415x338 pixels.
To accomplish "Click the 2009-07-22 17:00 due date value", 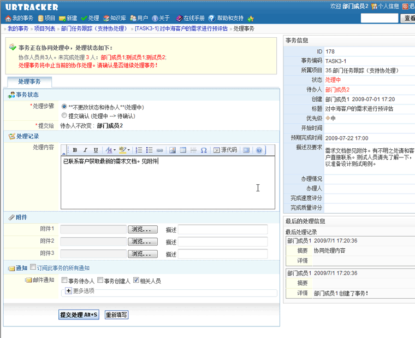I will point(347,138).
